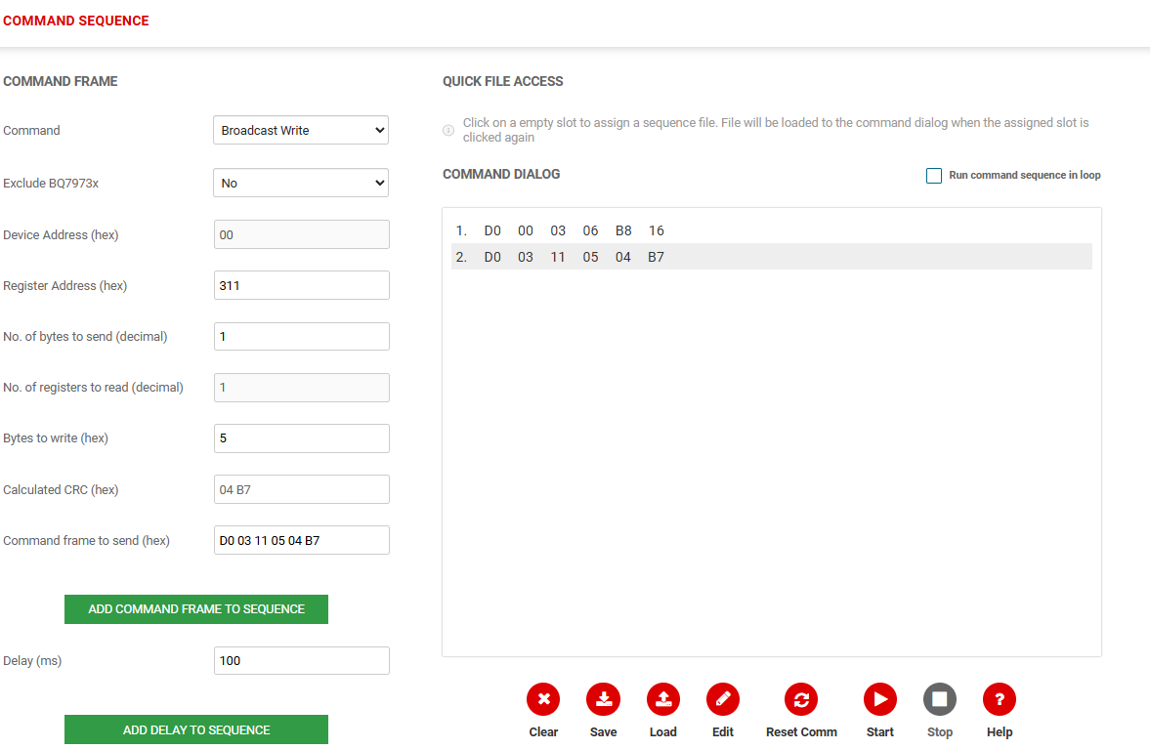Click the Bytes to write hex field
Image resolution: width=1150 pixels, height=749 pixels.
coord(302,438)
